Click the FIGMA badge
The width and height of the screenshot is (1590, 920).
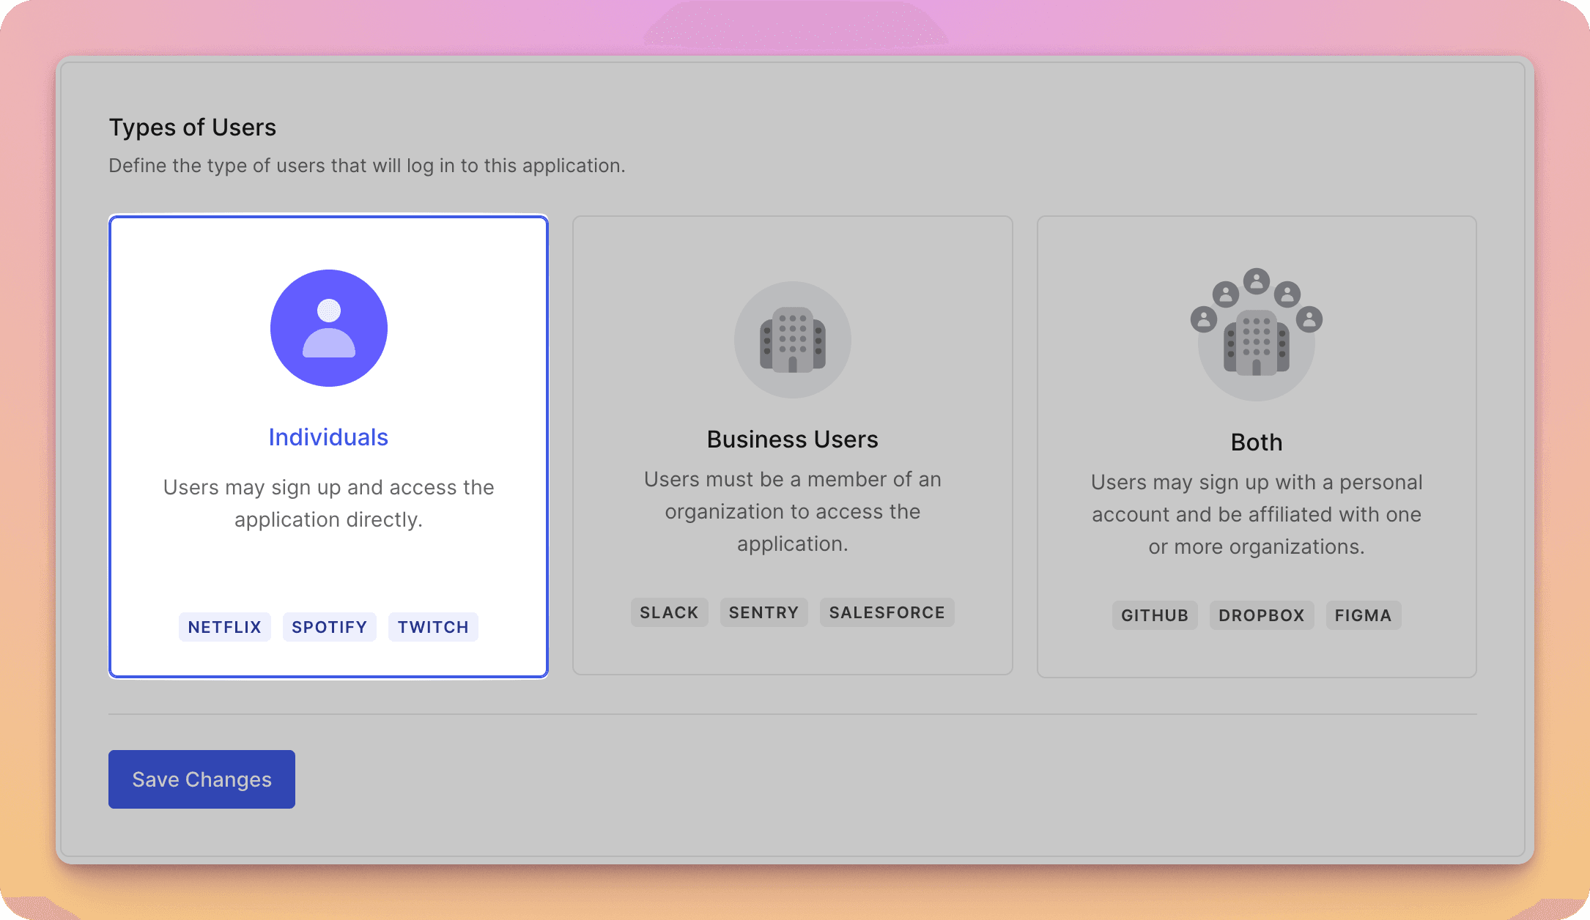tap(1363, 615)
